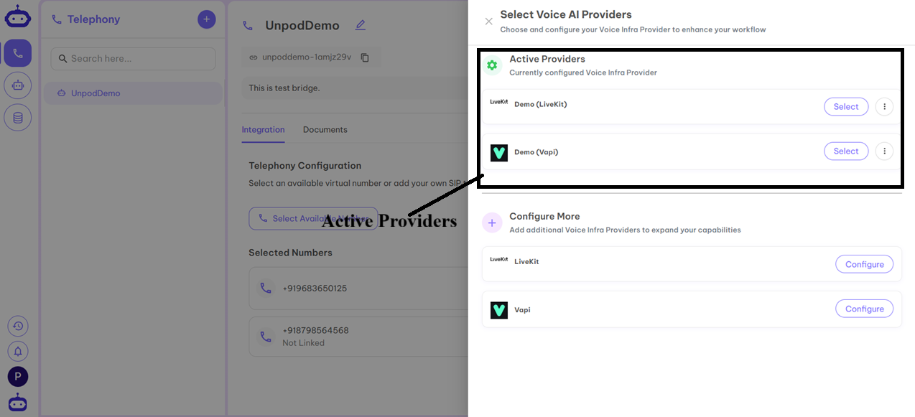Configure the Vapi provider
Screen dimensions: 915x417
[865, 309]
